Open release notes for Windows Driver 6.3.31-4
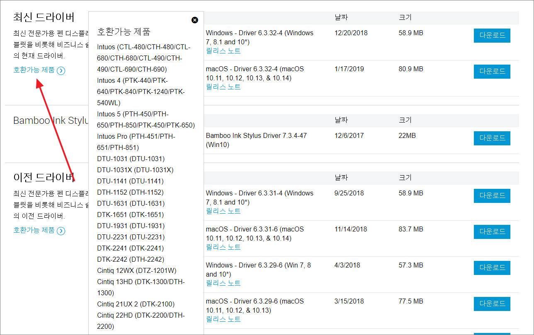Viewport: 534px width, 335px height. (x=223, y=211)
